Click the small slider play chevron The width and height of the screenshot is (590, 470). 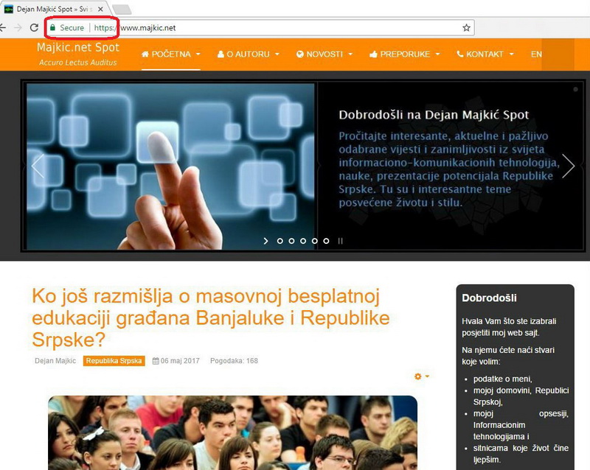266,241
